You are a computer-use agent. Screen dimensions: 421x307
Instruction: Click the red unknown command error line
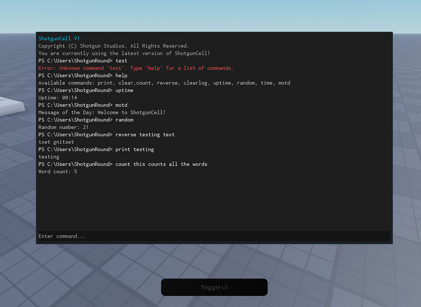[x=136, y=68]
